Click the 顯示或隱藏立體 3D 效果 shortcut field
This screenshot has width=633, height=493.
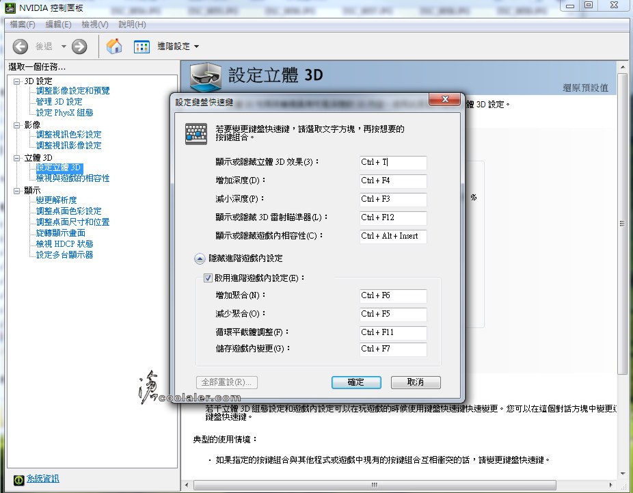[393, 162]
